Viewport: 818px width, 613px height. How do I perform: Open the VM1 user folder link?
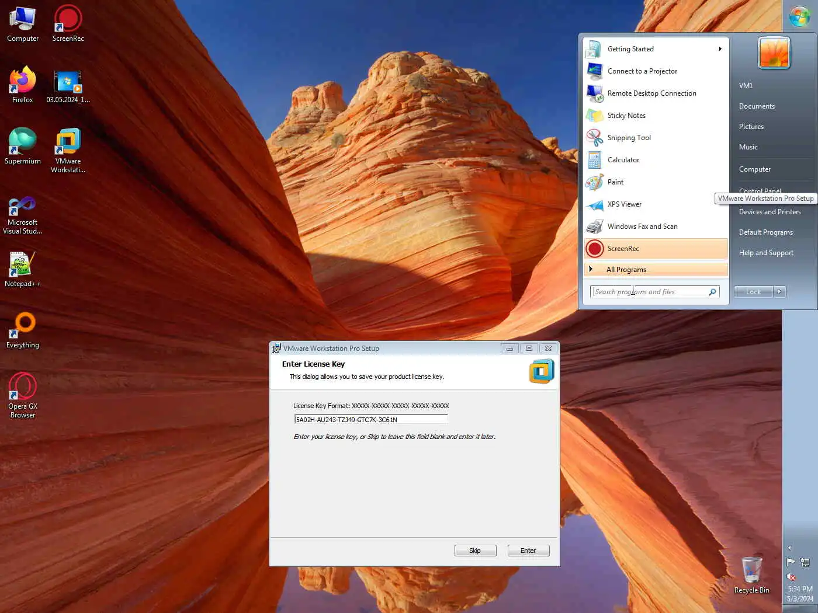746,86
